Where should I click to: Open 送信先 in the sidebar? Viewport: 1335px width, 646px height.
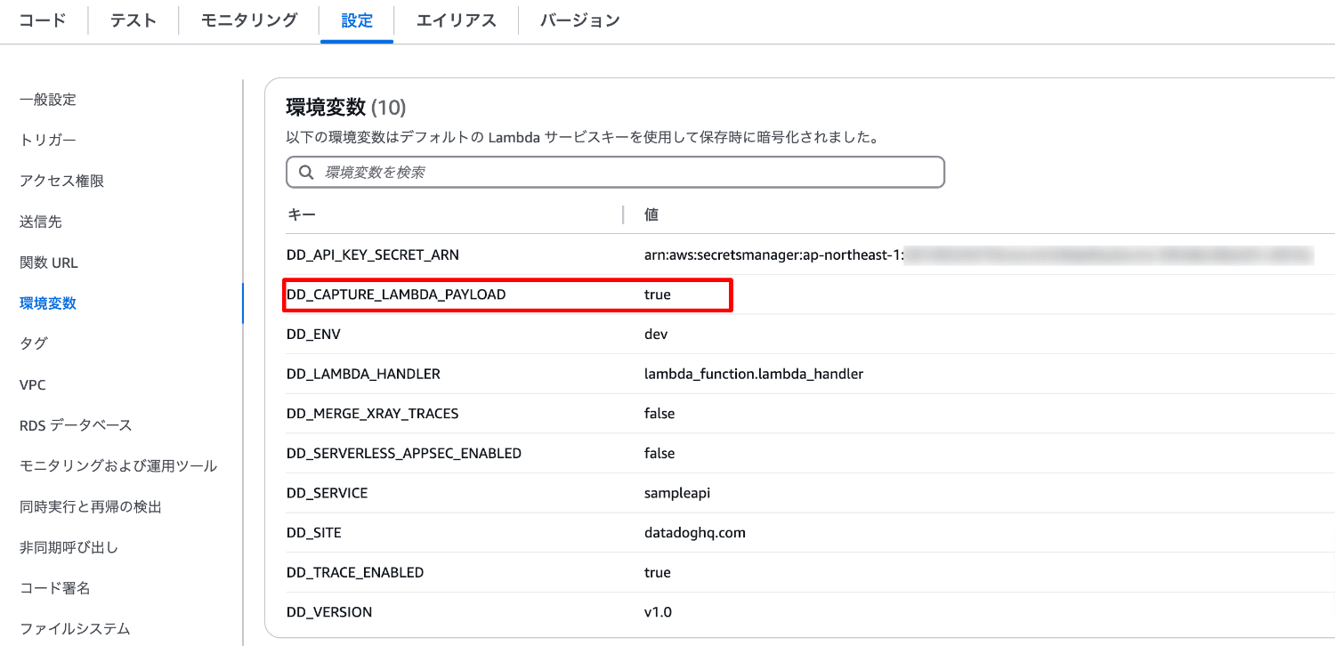pyautogui.click(x=41, y=222)
